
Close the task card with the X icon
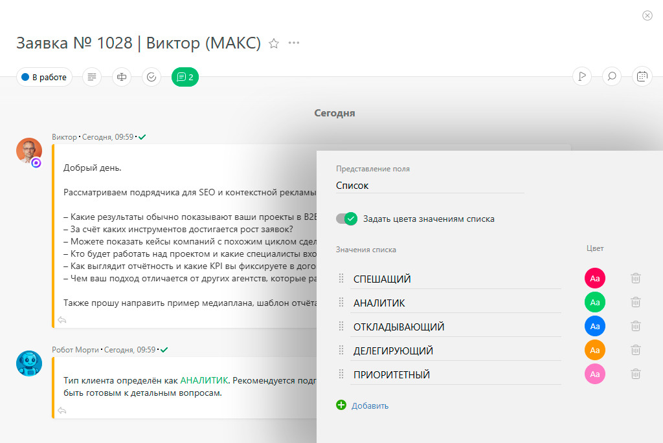(647, 16)
